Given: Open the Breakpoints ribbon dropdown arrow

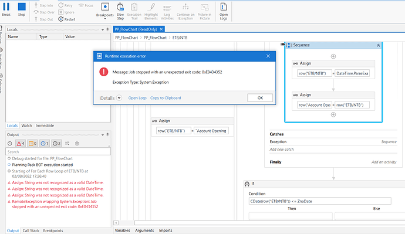Looking at the screenshot, I should point(105,19).
